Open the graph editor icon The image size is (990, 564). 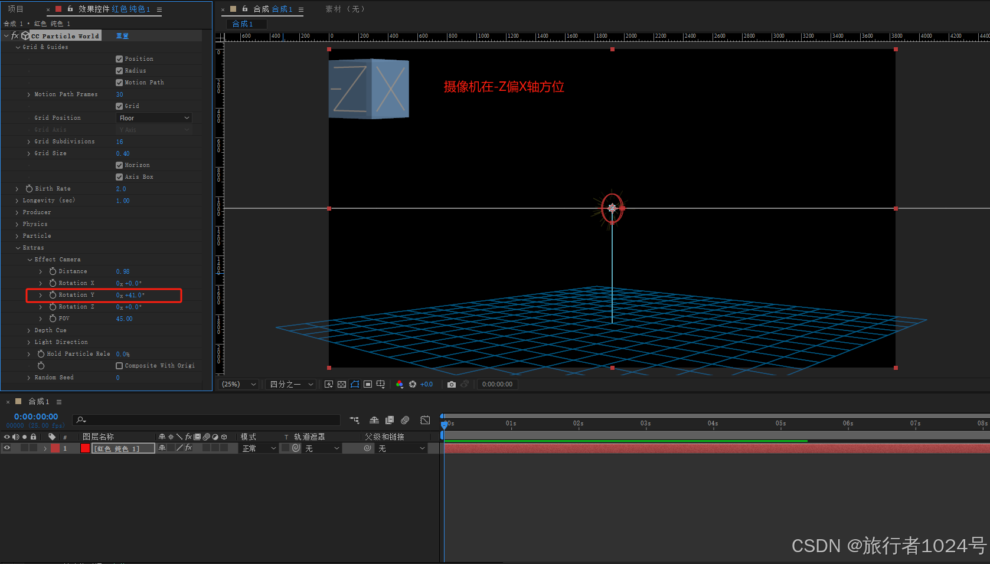[425, 420]
